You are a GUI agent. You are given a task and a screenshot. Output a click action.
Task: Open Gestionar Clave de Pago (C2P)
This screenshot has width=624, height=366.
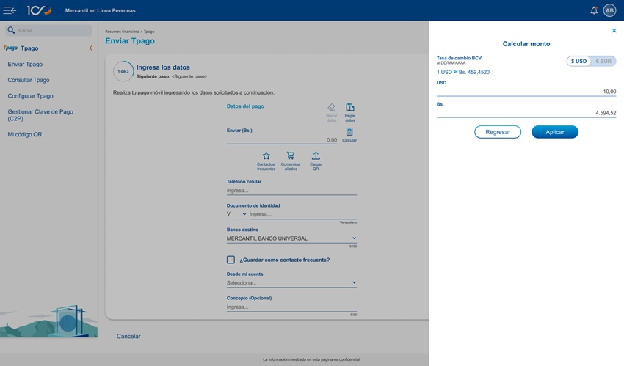click(40, 115)
